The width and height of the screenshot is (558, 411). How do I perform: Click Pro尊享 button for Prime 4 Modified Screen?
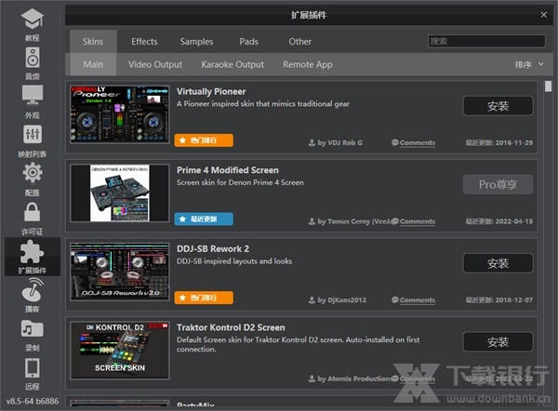[498, 184]
